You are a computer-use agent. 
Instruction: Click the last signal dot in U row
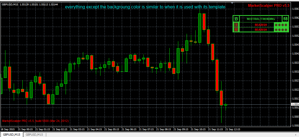point(286,30)
